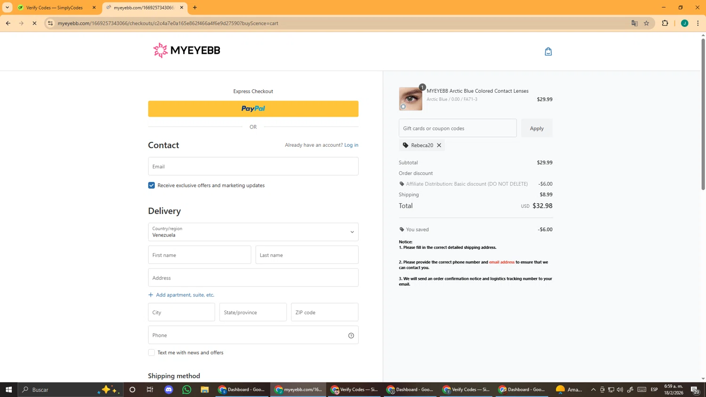706x397 pixels.
Task: Click the Cortana circle icon
Action: tap(132, 389)
